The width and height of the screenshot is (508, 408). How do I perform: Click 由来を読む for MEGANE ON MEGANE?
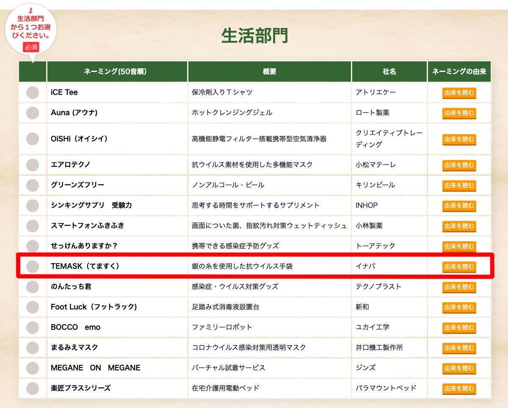(x=459, y=368)
